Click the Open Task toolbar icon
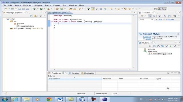Image resolution: width=183 pixels, height=102 pixels. (x=75, y=9)
